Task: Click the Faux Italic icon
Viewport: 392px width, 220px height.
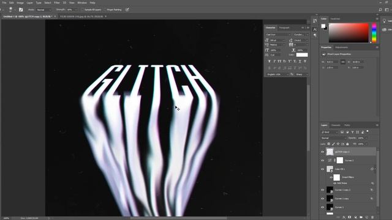Action: tap(274, 61)
